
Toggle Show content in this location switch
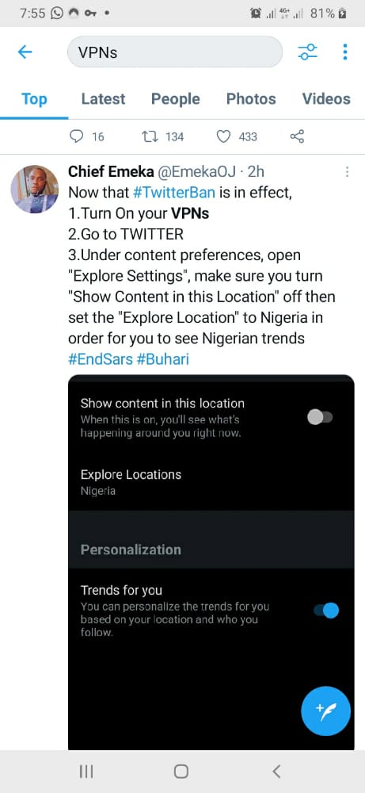pyautogui.click(x=320, y=417)
